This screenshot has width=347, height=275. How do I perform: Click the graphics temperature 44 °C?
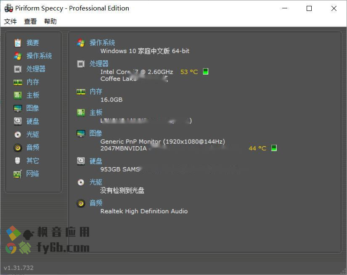257,148
